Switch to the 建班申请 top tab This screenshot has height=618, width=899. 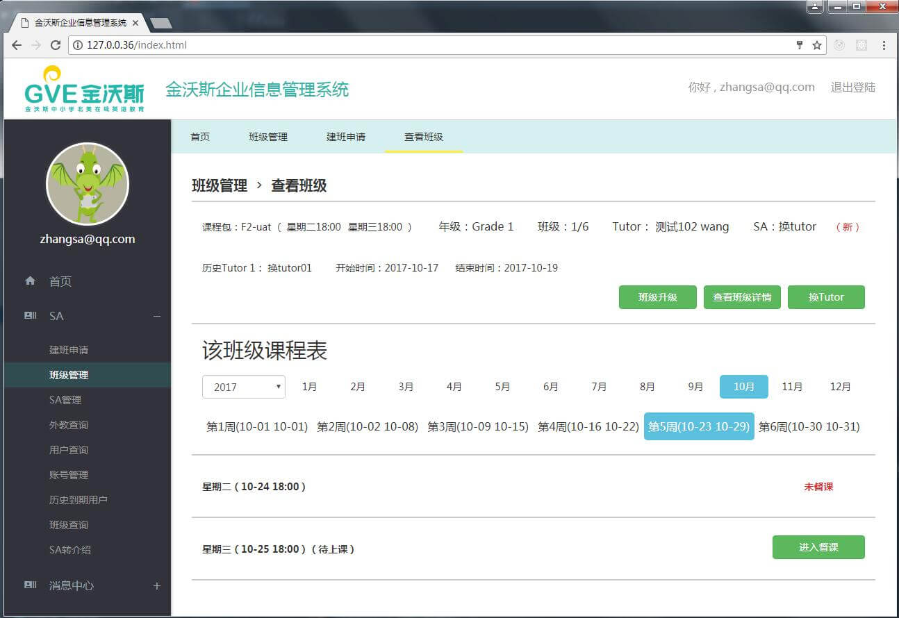[x=346, y=137]
